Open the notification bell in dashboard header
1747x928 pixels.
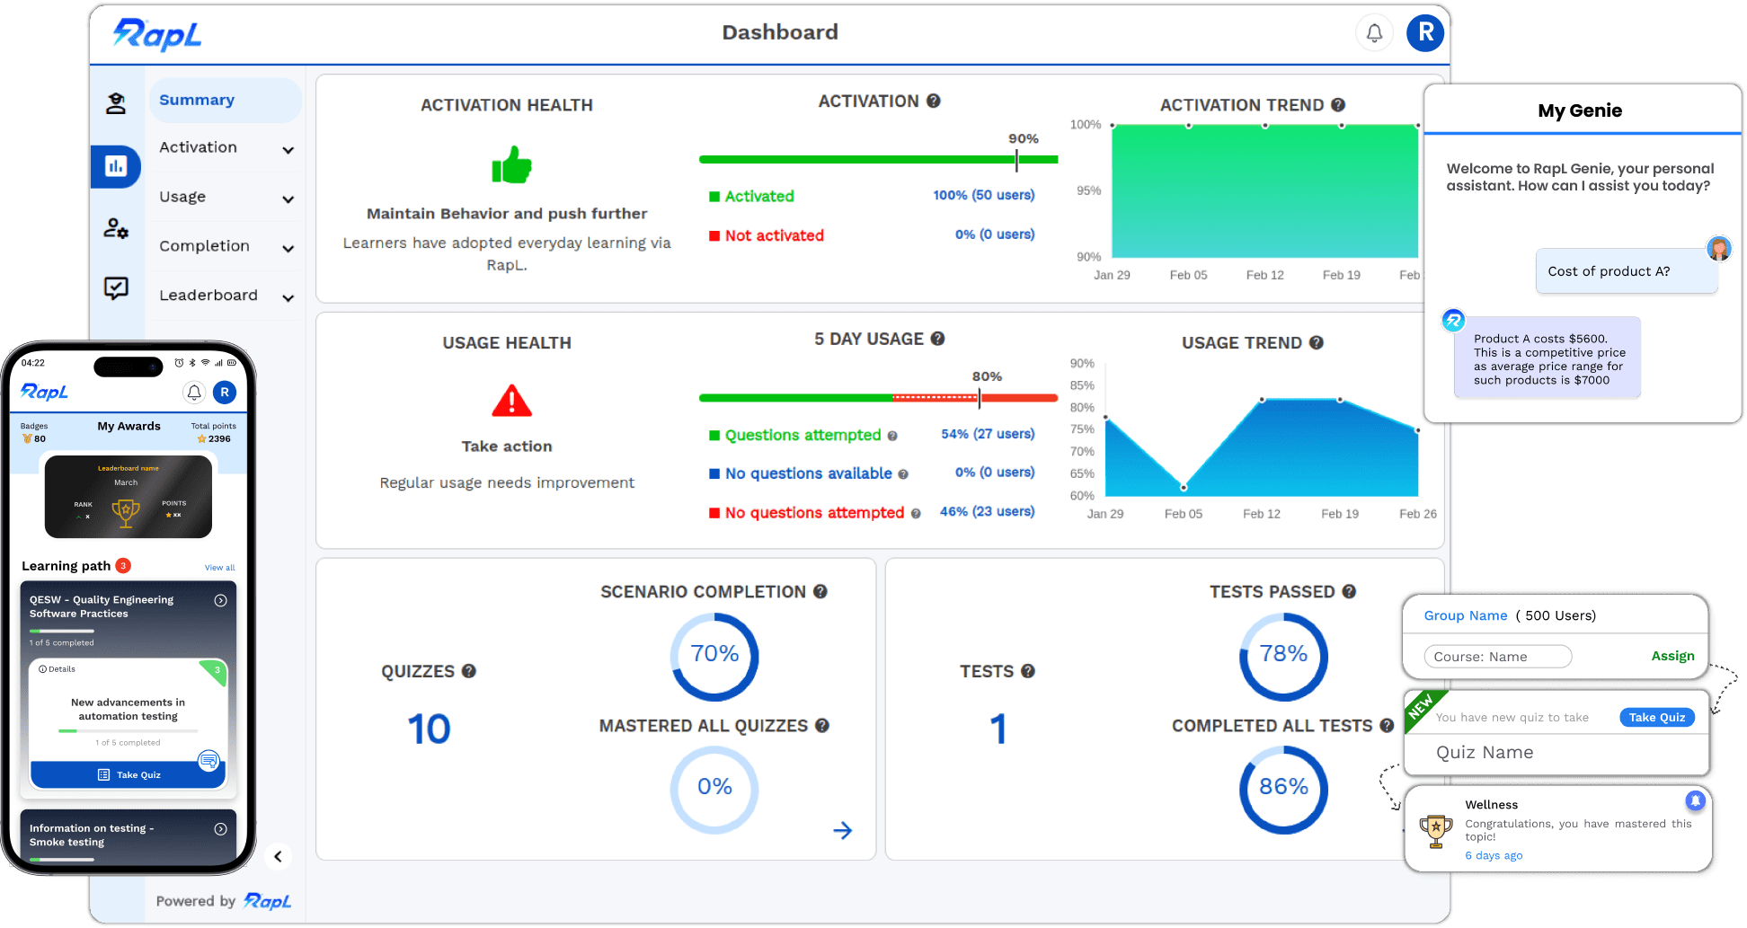[x=1374, y=33]
